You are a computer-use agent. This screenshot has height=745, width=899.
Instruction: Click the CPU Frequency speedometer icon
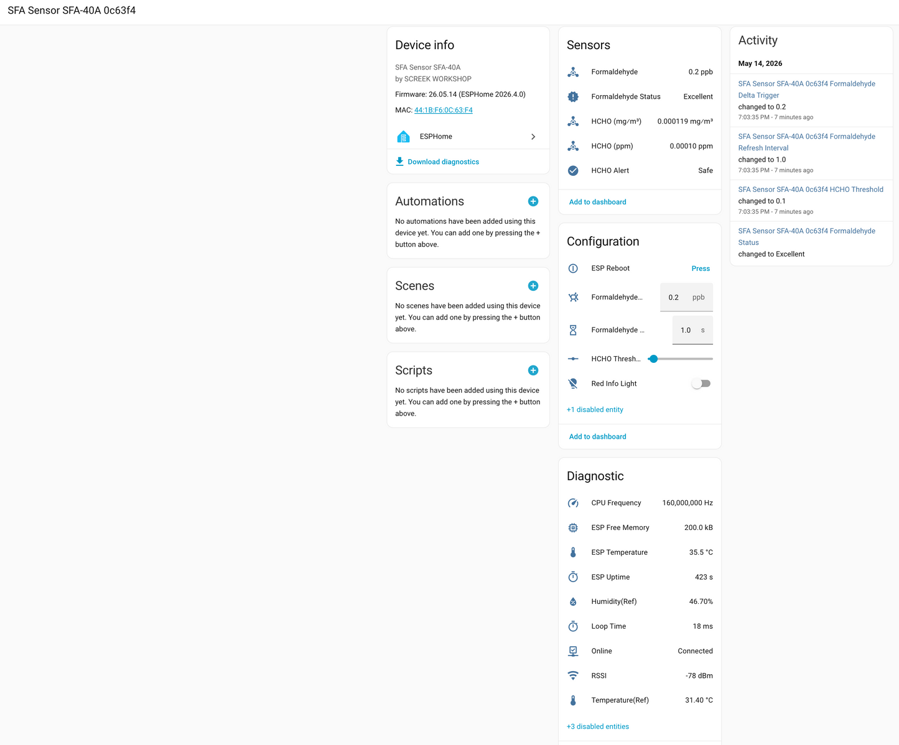573,503
